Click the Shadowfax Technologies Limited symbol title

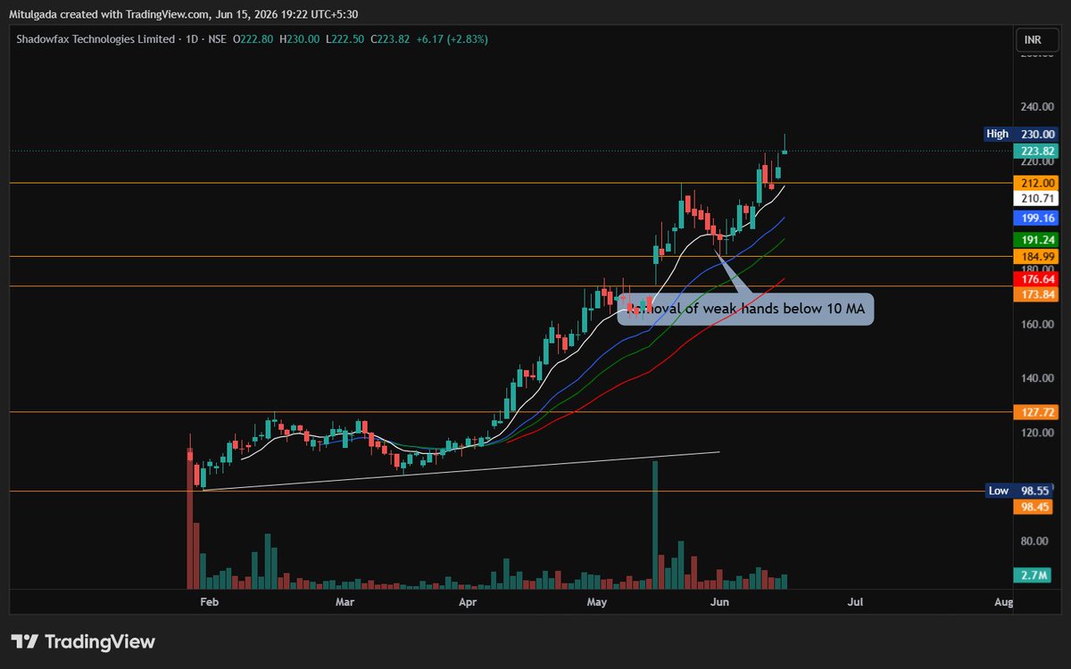94,39
